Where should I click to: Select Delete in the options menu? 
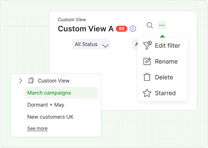[164, 77]
